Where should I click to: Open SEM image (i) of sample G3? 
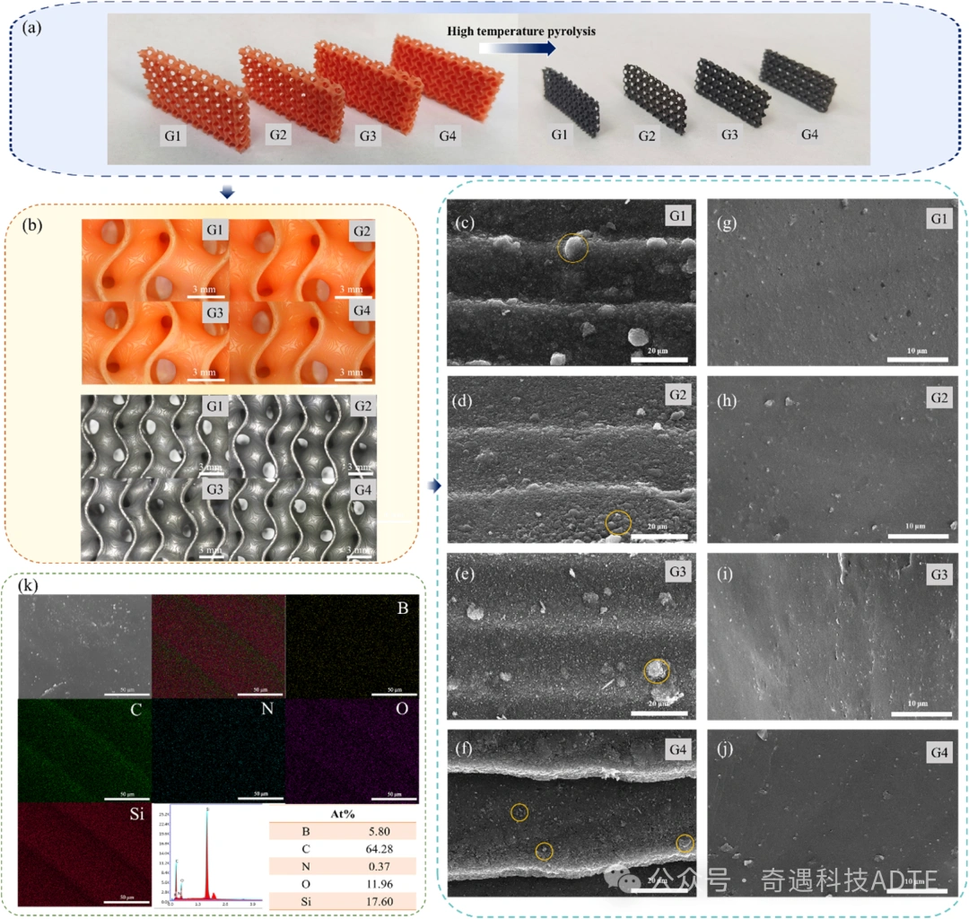point(833,636)
